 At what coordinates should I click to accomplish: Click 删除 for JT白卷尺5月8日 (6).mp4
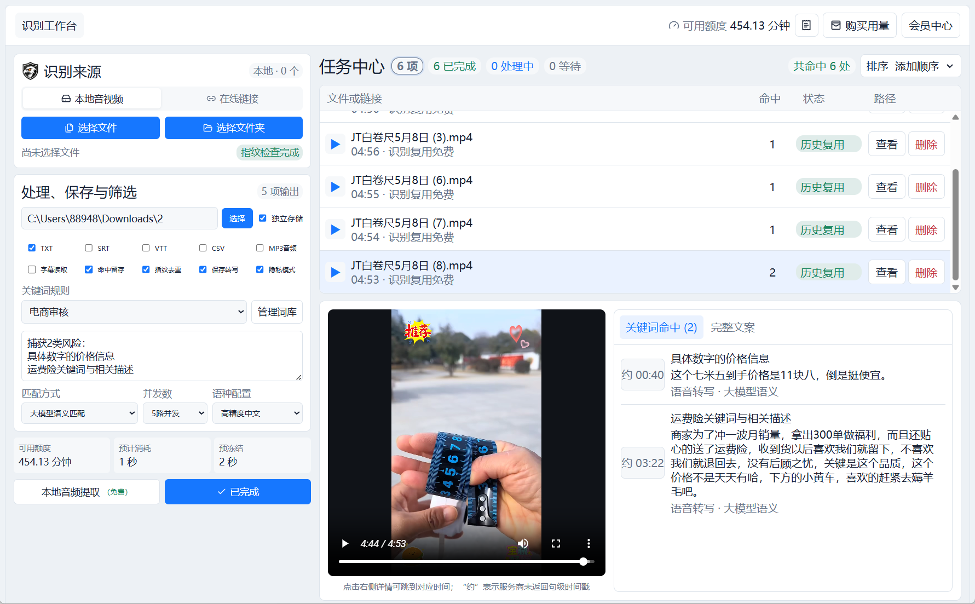tap(926, 187)
